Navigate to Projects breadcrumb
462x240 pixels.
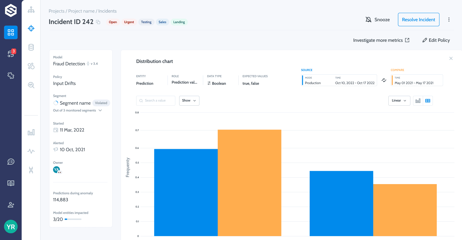click(57, 11)
